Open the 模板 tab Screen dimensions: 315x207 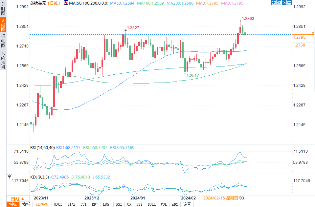click(26, 204)
